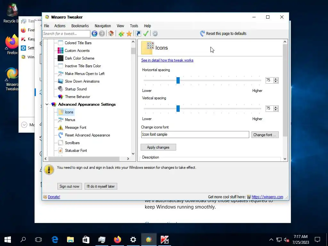Increase Vertical spacing value with up arrow
Screen dimensions: 328x246
tap(276, 107)
